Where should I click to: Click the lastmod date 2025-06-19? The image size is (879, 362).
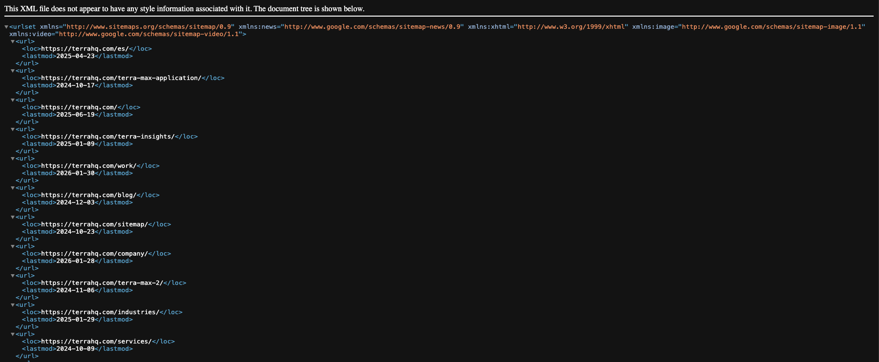(75, 115)
